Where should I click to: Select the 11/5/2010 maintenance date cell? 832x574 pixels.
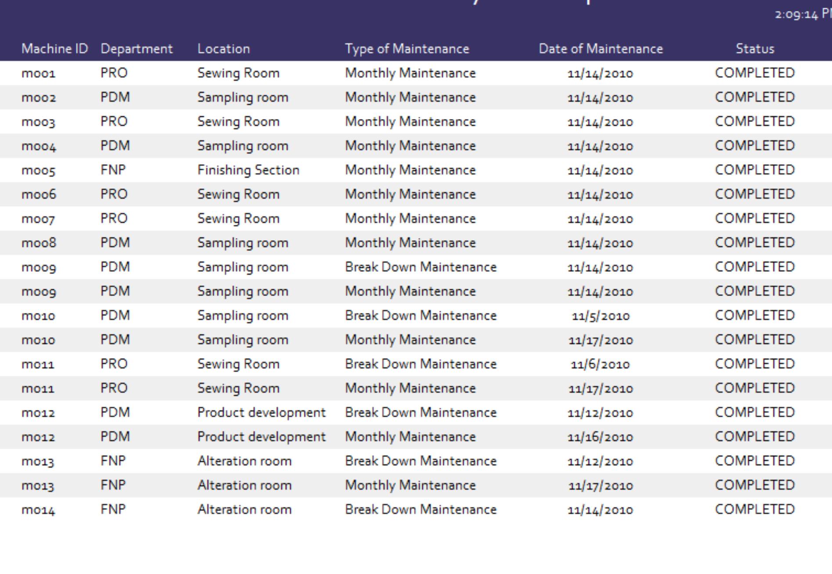point(600,316)
